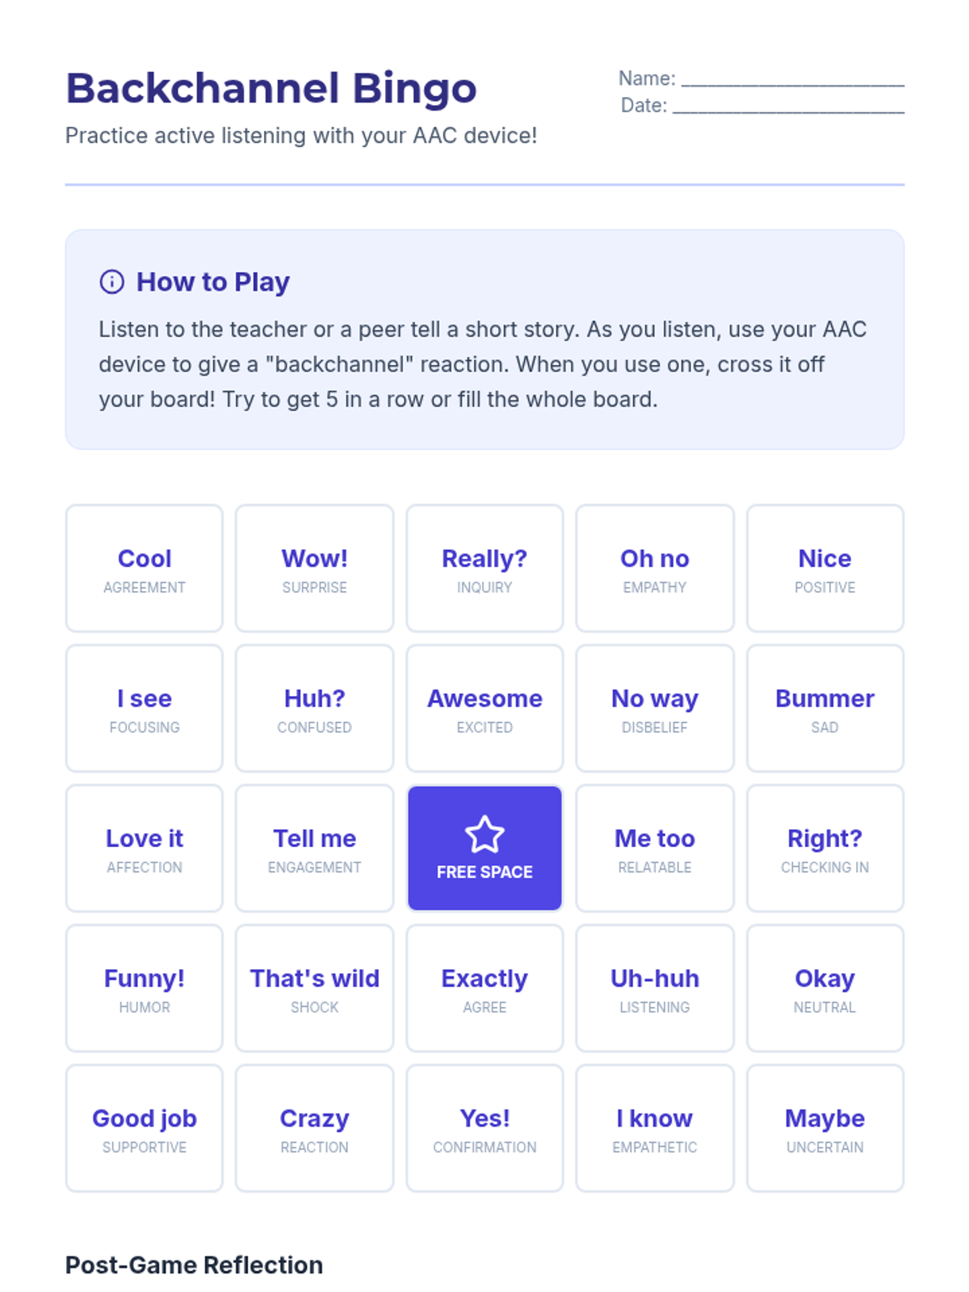Tap the Maybe uncertain square
Viewport: 969px width, 1292px height.
click(824, 1128)
